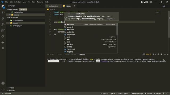Switch to Output panel tab
The image size is (170, 95).
pyautogui.click(x=59, y=54)
